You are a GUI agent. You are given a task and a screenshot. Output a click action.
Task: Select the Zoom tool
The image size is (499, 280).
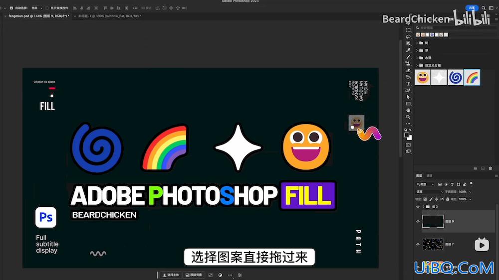coord(408,117)
